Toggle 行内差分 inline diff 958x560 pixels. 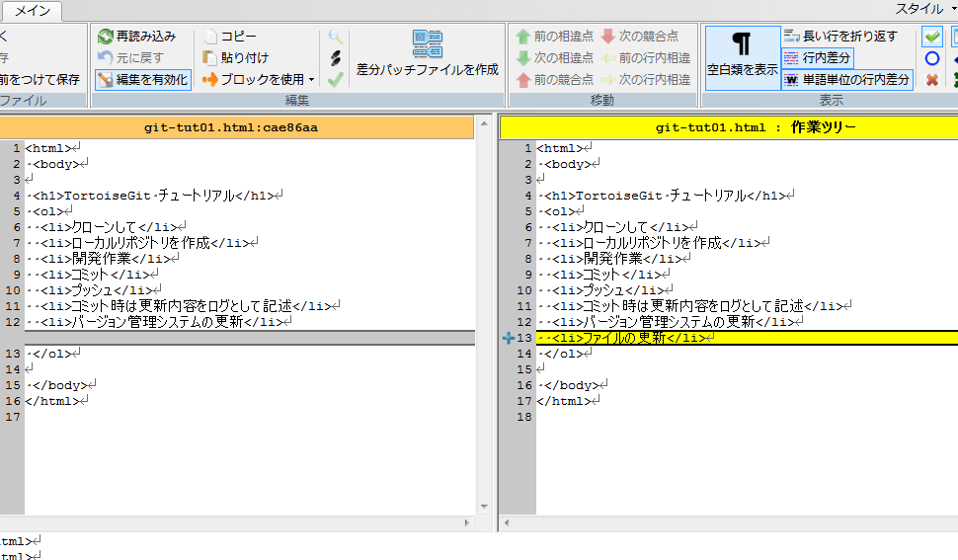coord(818,58)
